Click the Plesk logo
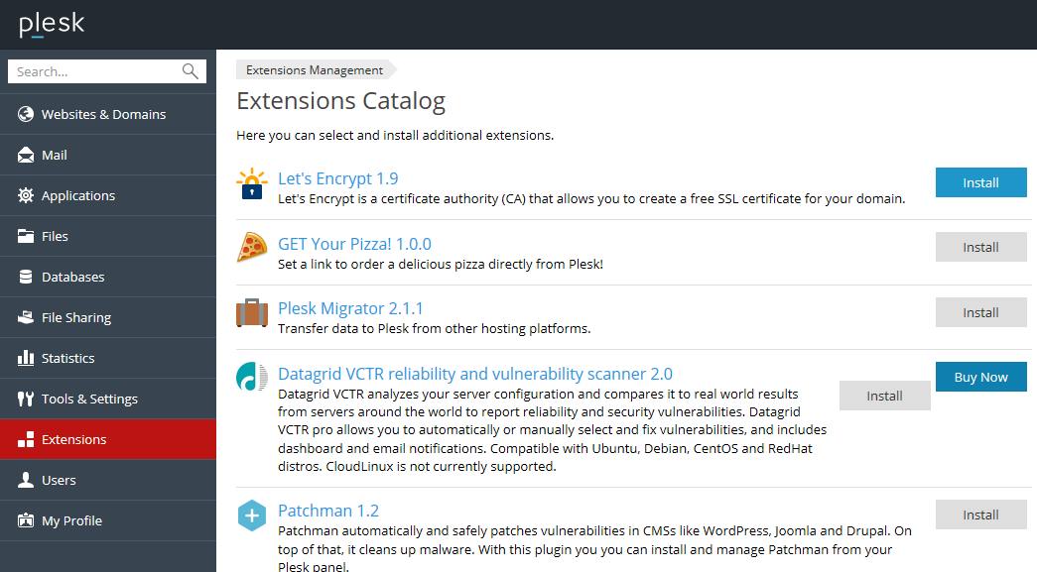Image resolution: width=1037 pixels, height=572 pixels. pos(52,25)
